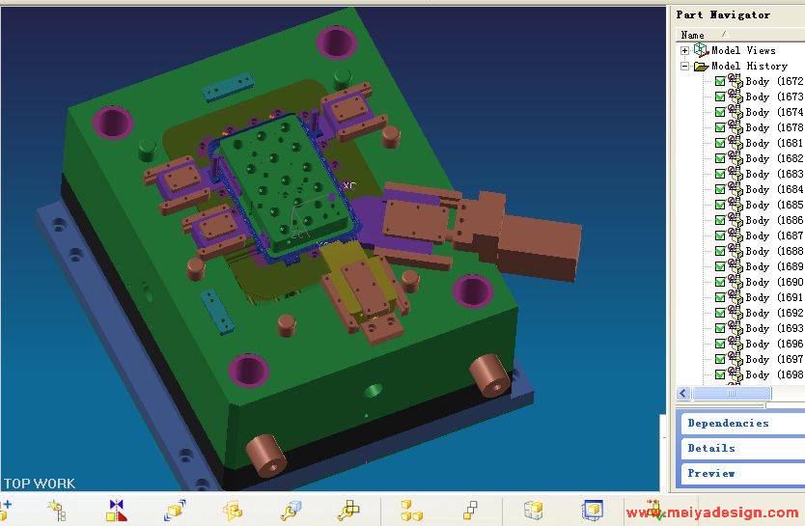Click the feature icon of Body (1685
The height and width of the screenshot is (526, 805).
click(736, 205)
